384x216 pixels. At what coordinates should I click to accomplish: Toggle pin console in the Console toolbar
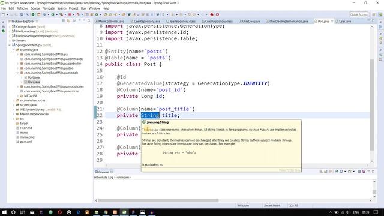click(x=337, y=172)
